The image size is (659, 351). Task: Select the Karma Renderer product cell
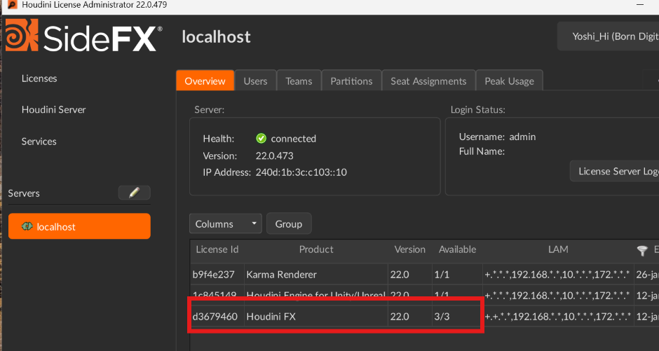316,275
